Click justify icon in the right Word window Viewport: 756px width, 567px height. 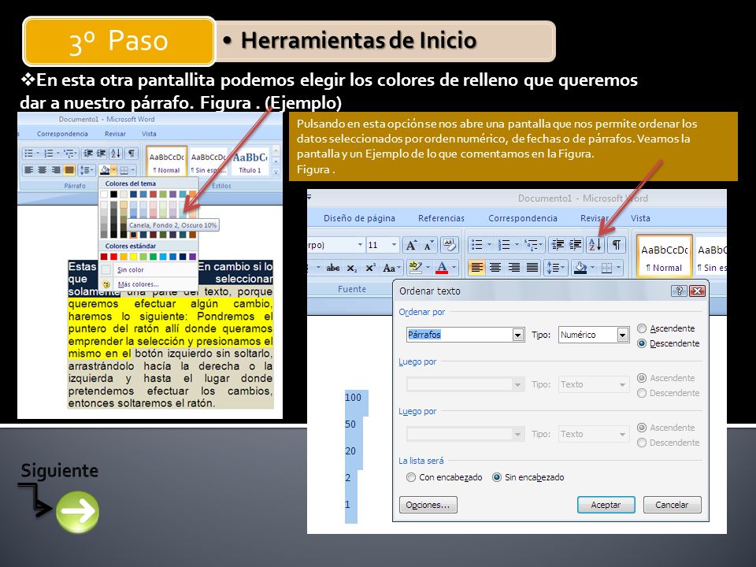point(532,267)
